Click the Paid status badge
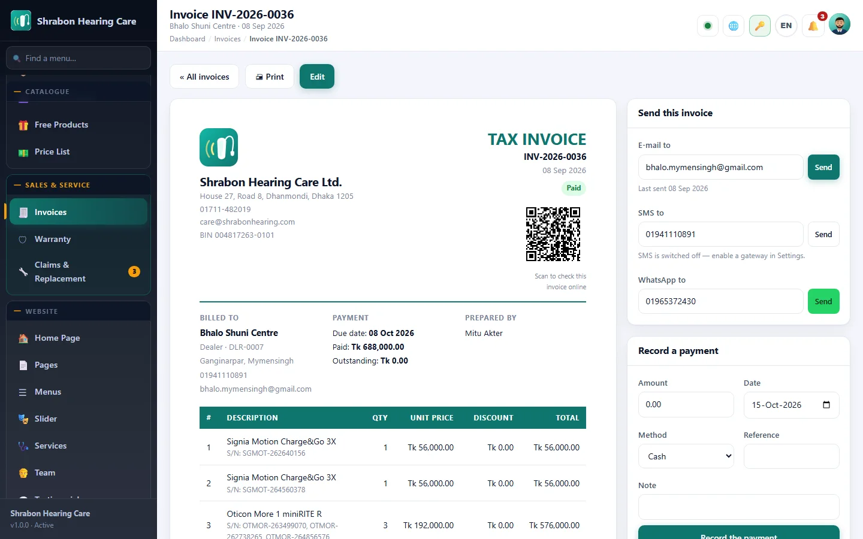The width and height of the screenshot is (863, 539). pos(574,188)
